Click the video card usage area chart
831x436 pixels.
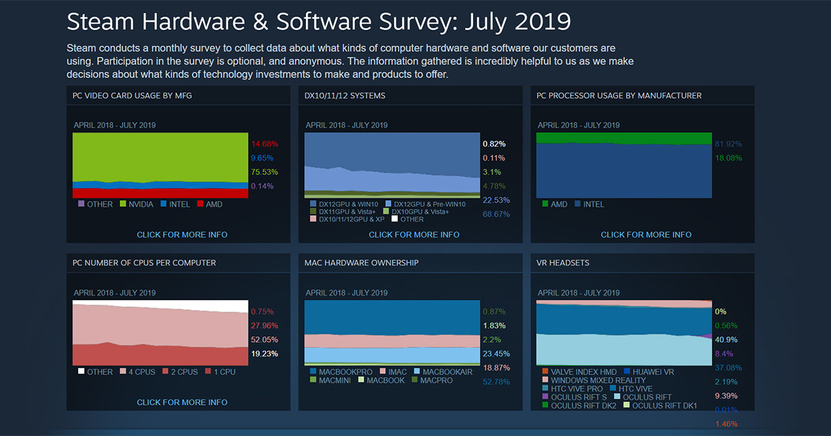click(x=160, y=165)
